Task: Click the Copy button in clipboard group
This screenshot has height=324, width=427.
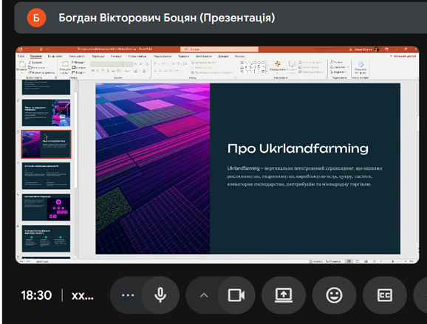Action: (x=38, y=67)
